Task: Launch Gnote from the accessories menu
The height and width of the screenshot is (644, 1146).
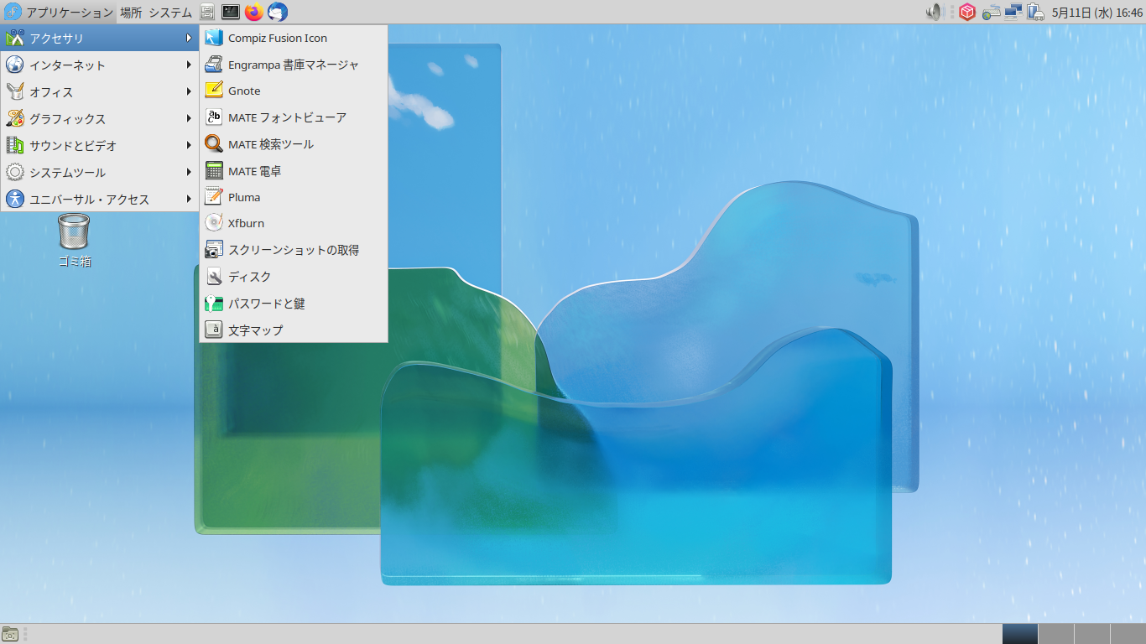Action: click(x=294, y=91)
